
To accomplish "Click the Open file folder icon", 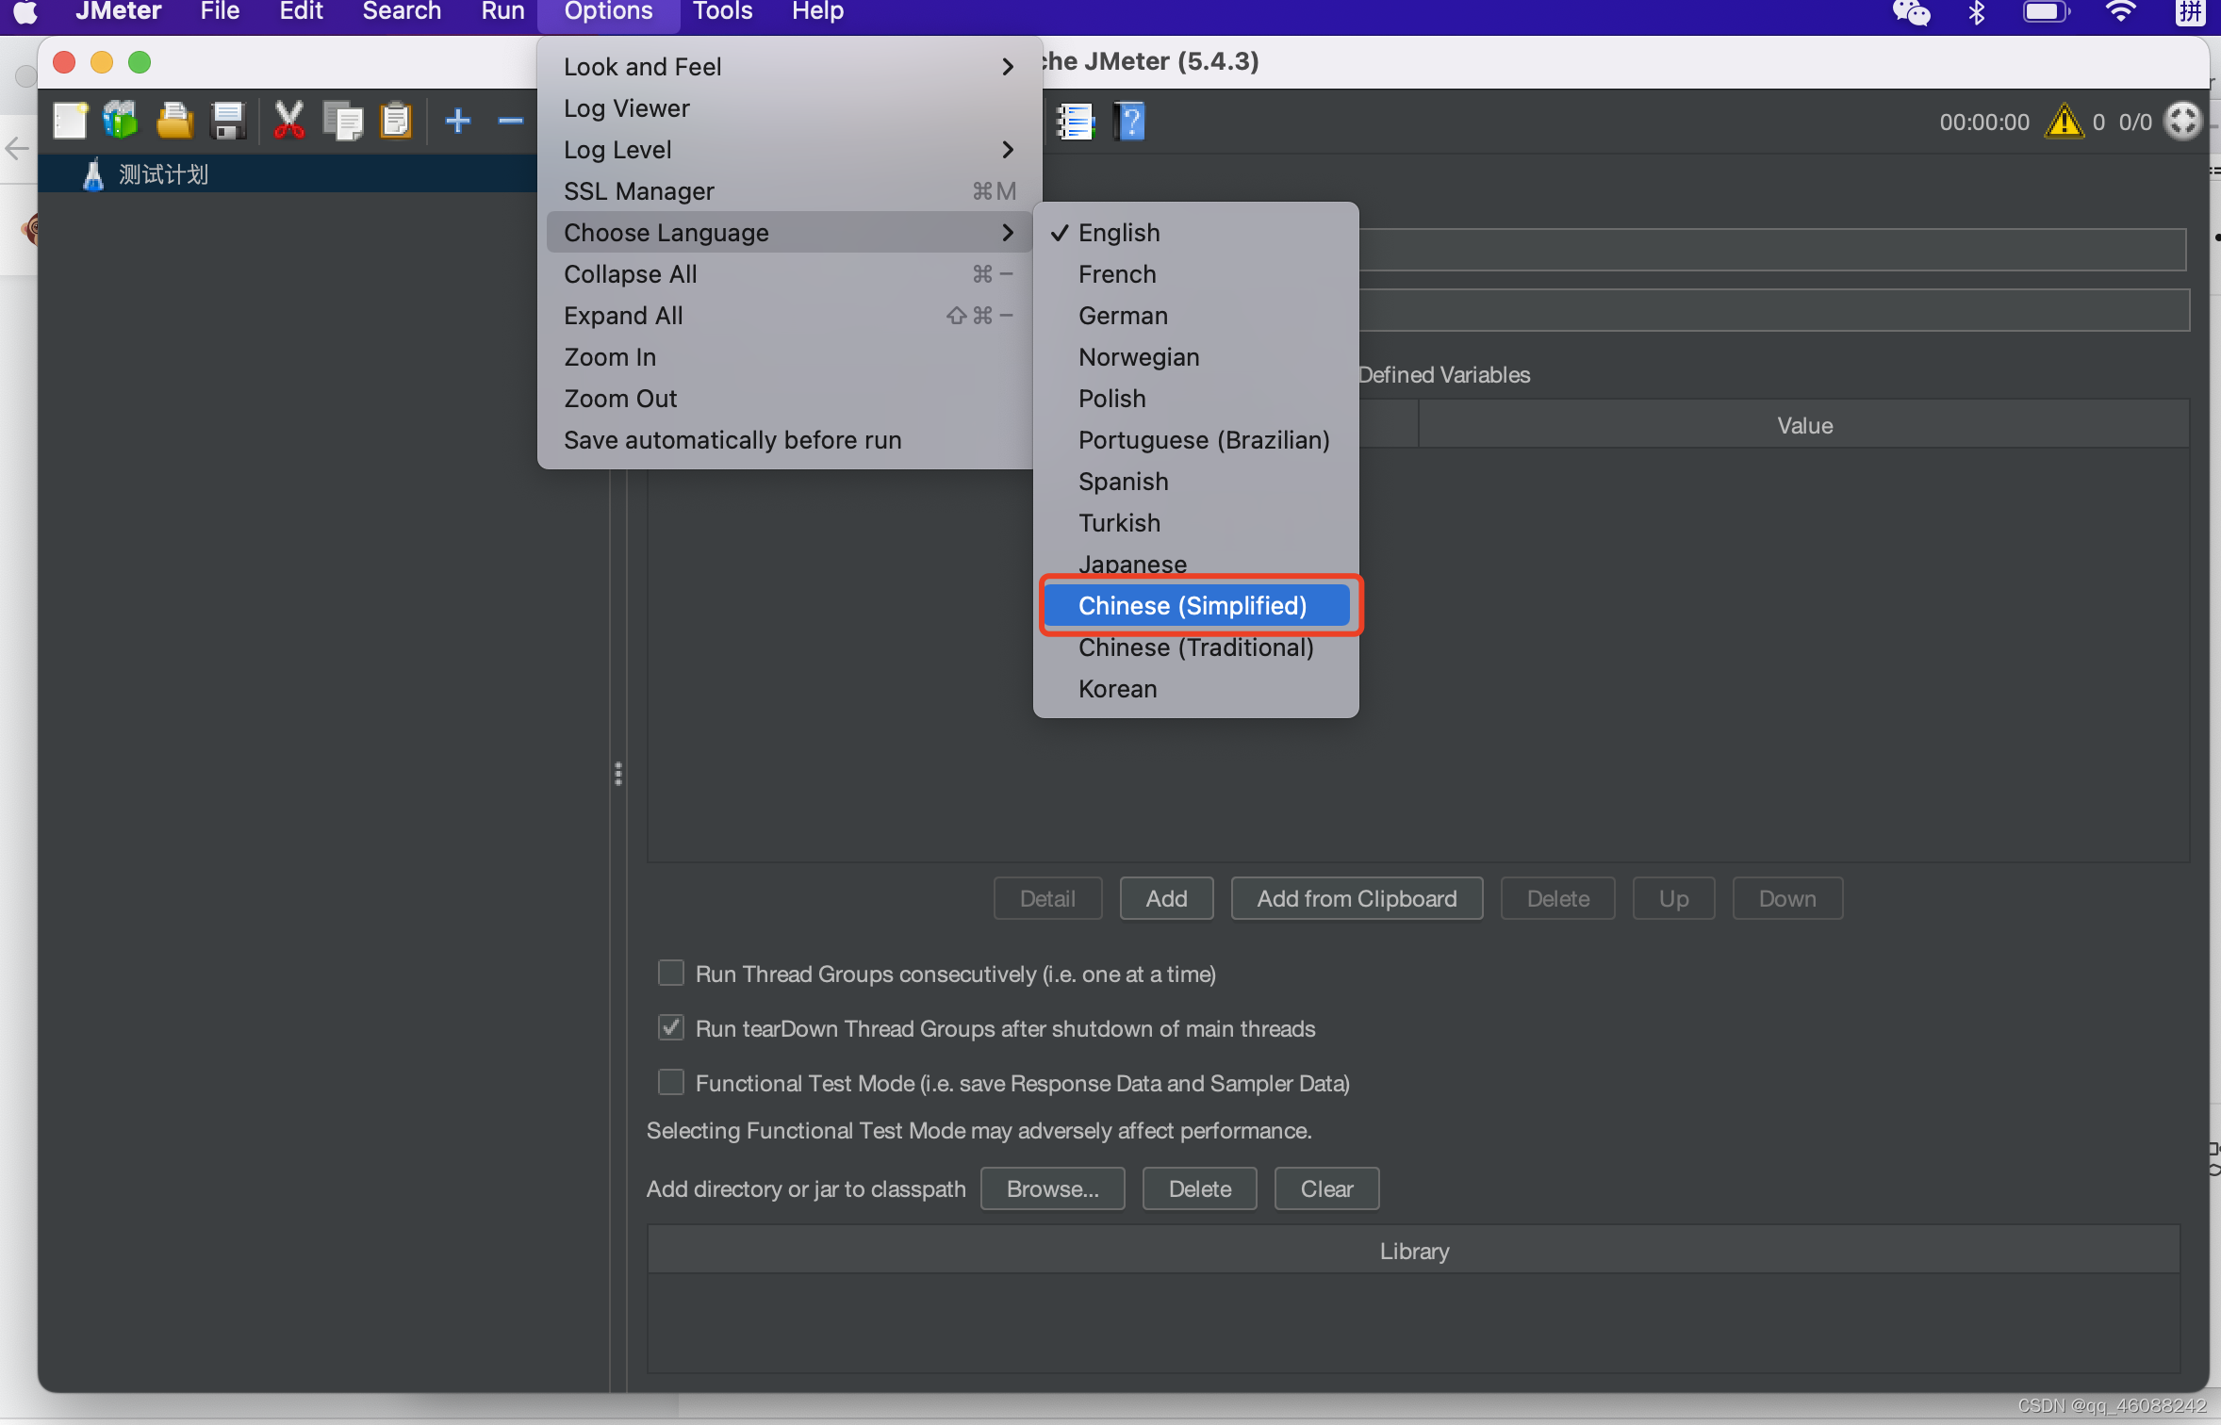I will click(x=174, y=121).
